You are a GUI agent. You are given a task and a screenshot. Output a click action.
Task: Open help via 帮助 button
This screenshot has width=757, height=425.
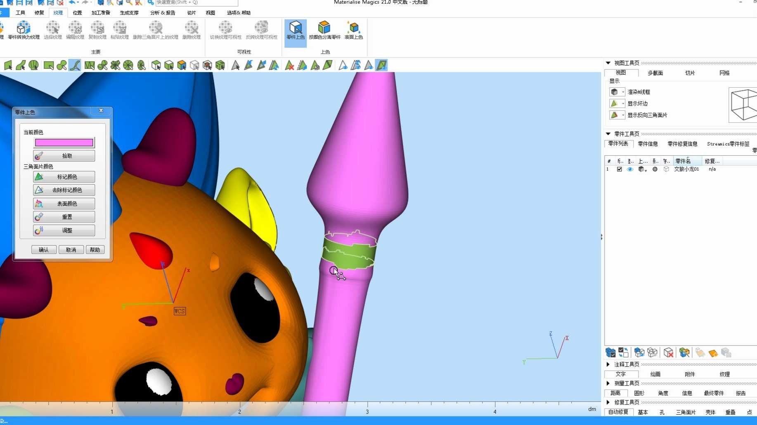pyautogui.click(x=95, y=250)
